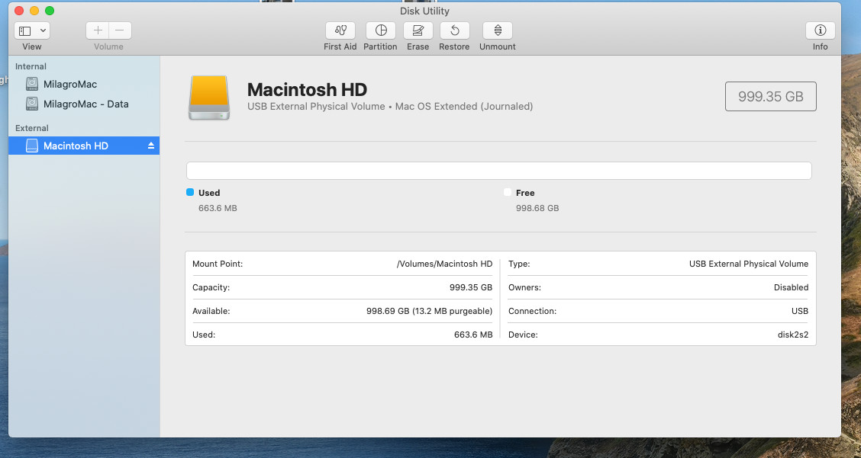Eject Macintosh HD from the sidebar
The image size is (861, 458).
(x=151, y=146)
